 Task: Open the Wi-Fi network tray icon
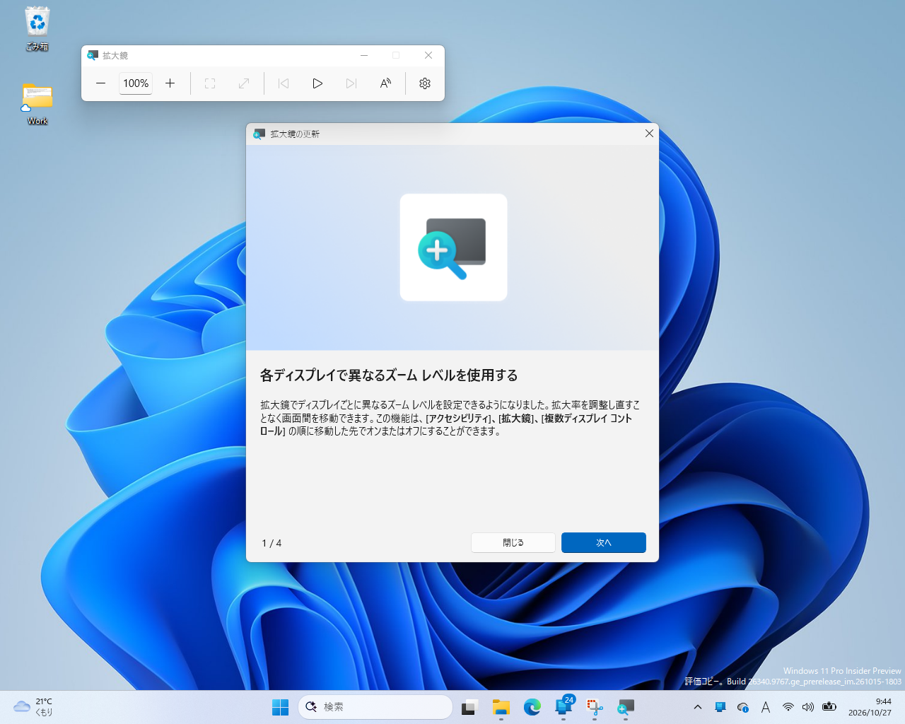coord(788,707)
